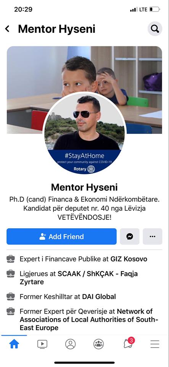This screenshot has height=367, width=169.
Task: Open notifications bell with 3 badge
Action: point(129,343)
